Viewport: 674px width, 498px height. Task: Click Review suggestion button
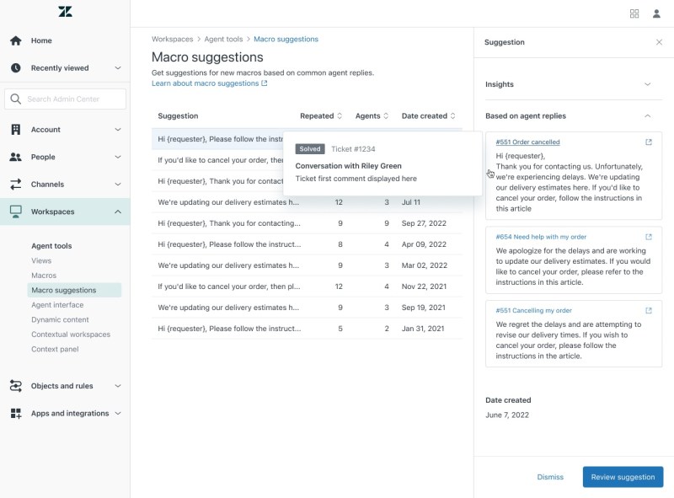[623, 477]
